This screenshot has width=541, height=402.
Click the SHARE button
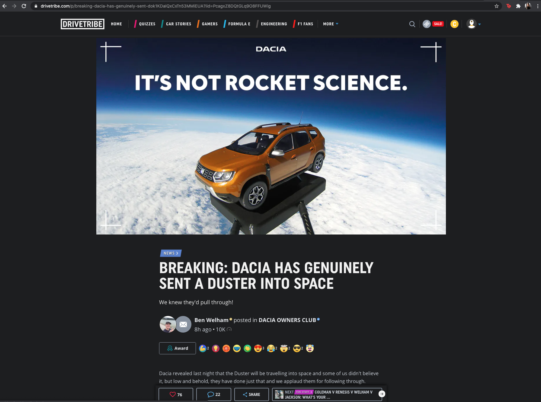251,394
